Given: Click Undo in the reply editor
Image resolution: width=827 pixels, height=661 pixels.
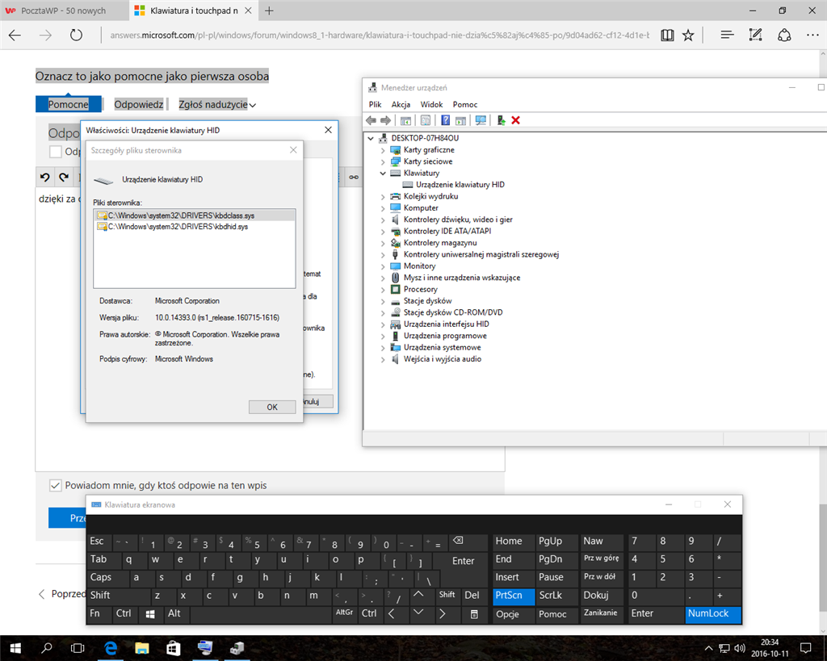Looking at the screenshot, I should click(45, 177).
